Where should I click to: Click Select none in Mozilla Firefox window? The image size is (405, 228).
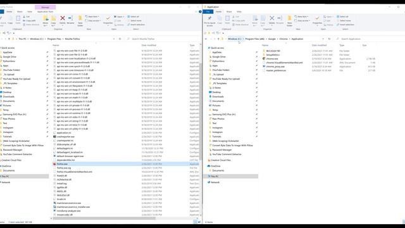(134, 21)
